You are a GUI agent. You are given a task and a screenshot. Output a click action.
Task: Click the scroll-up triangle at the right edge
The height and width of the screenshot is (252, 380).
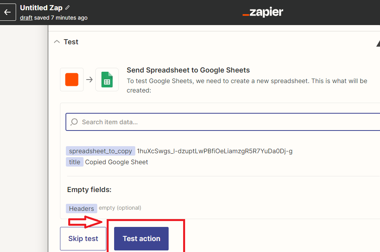click(x=378, y=44)
